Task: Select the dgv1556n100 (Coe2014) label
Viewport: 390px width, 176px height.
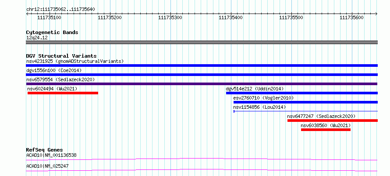Action: [x=54, y=70]
